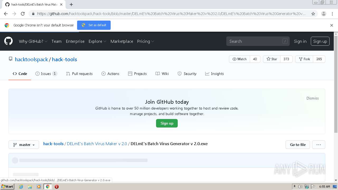
Task: Open hack-tools breadcrumb link
Action: coord(53,144)
